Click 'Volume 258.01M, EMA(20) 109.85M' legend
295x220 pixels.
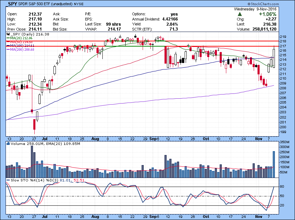pos(45,144)
